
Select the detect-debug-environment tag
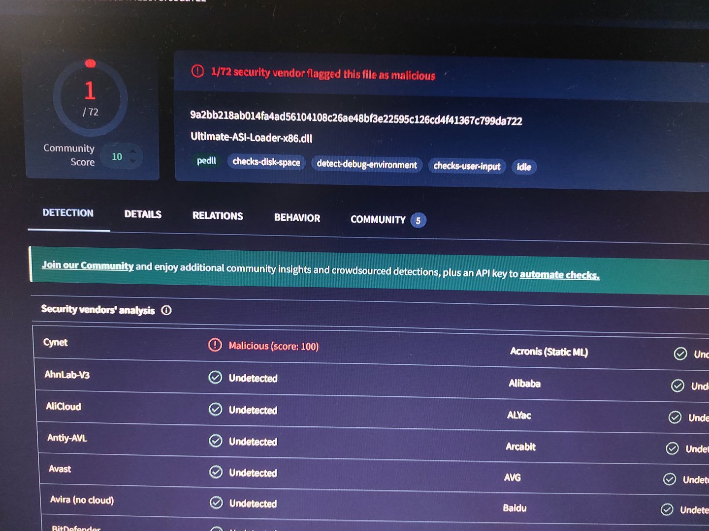(x=367, y=164)
